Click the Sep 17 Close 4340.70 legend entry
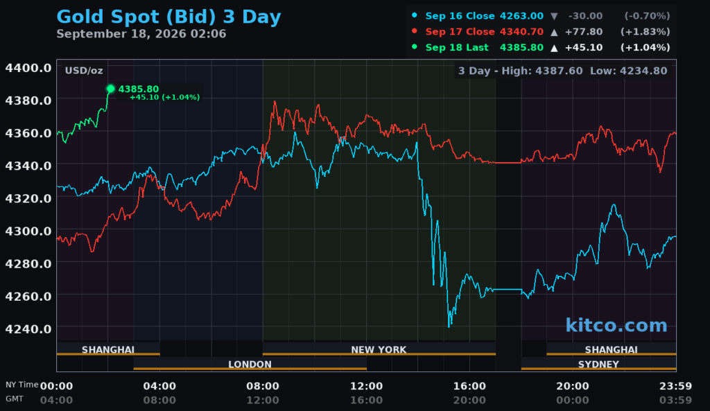Screen dimensions: 710x411 pos(485,32)
